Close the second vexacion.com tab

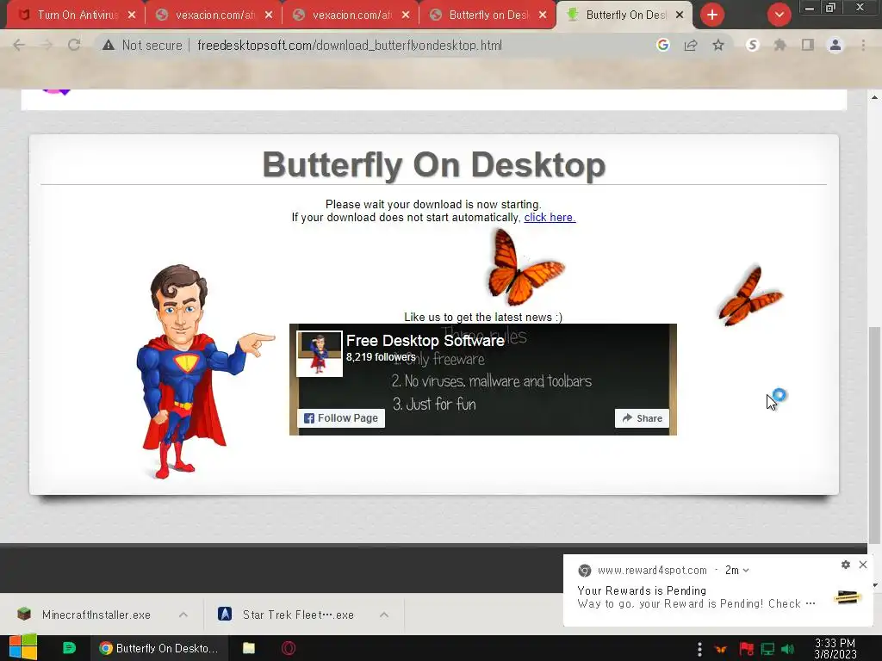click(x=406, y=15)
